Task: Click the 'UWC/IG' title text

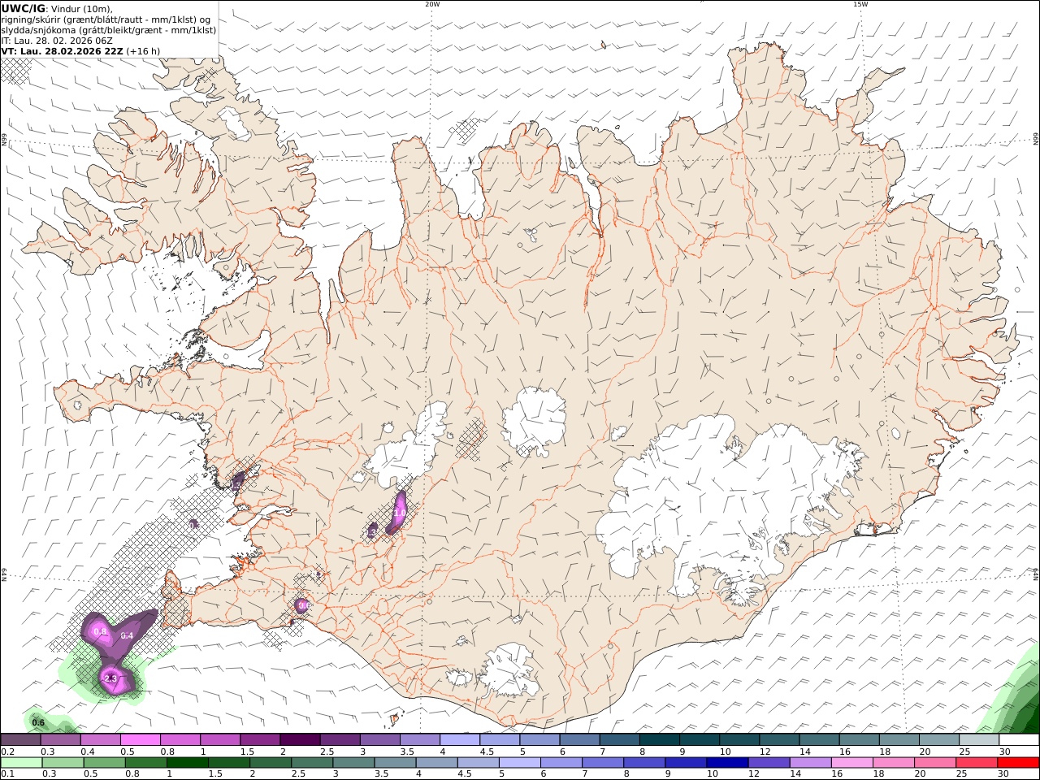Action: coord(24,8)
